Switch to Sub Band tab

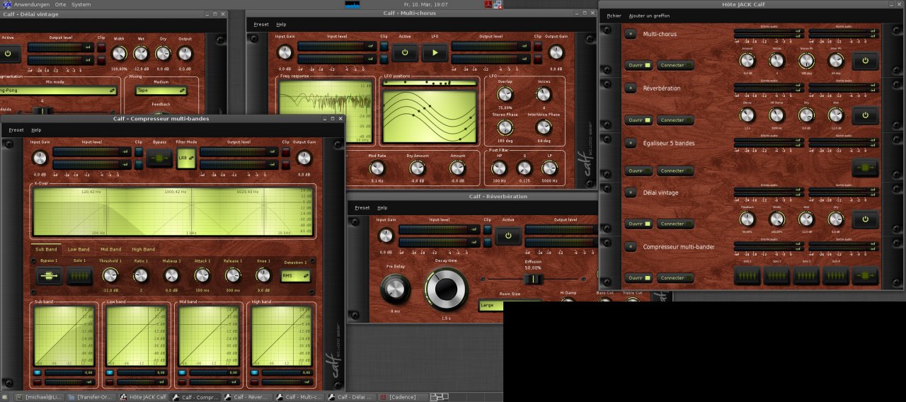point(46,249)
